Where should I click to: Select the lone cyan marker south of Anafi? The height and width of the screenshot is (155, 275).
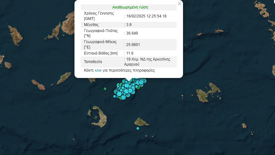click(138, 128)
